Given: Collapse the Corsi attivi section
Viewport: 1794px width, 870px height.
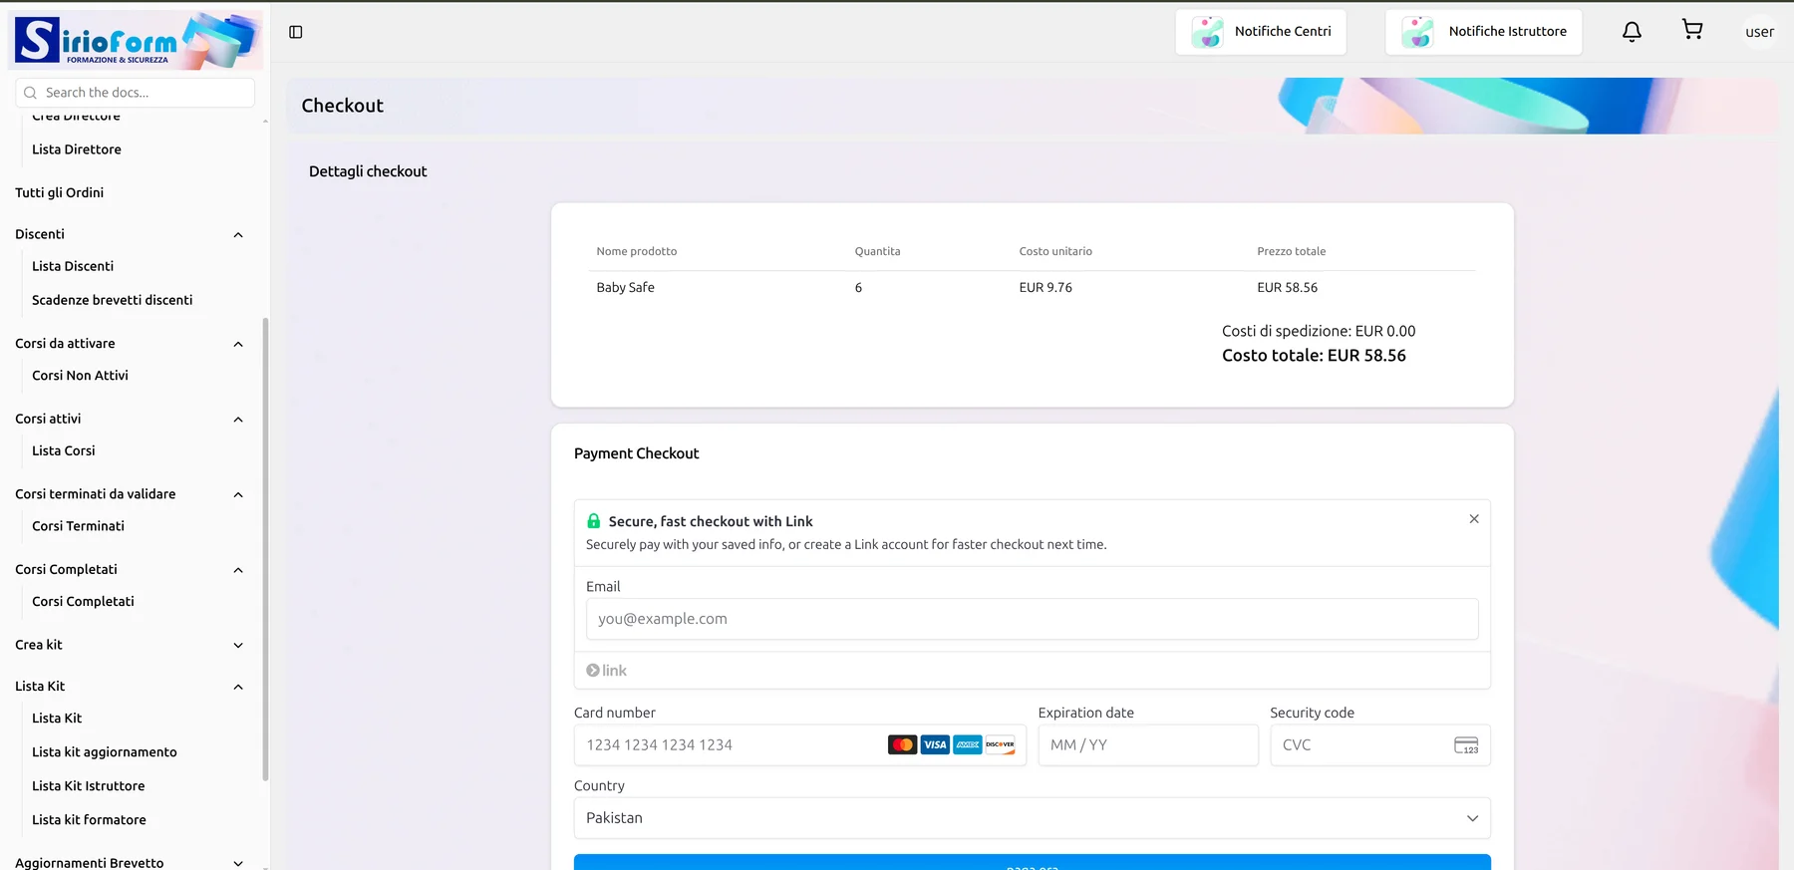Looking at the screenshot, I should tap(238, 420).
